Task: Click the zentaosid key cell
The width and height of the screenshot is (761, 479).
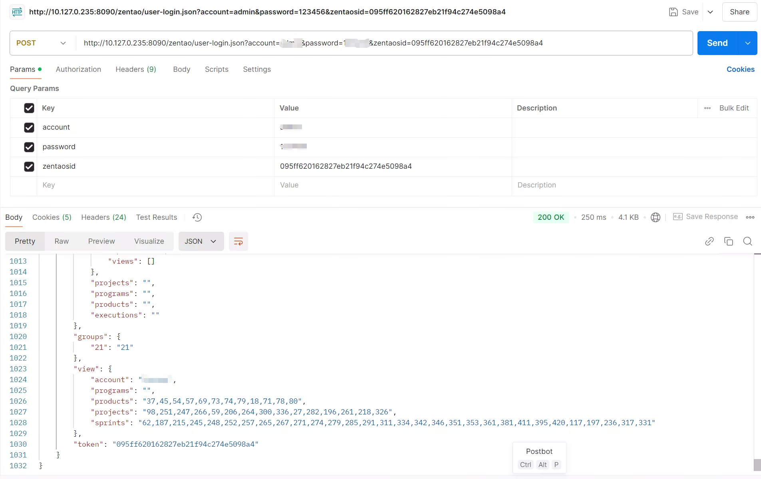Action: click(x=155, y=167)
